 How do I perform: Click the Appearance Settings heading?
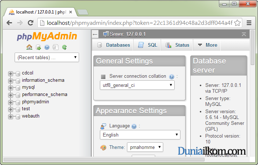131,111
